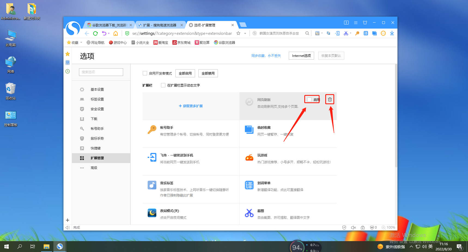Click the mute speaker icon in status bar
The image size is (468, 252).
(x=353, y=228)
